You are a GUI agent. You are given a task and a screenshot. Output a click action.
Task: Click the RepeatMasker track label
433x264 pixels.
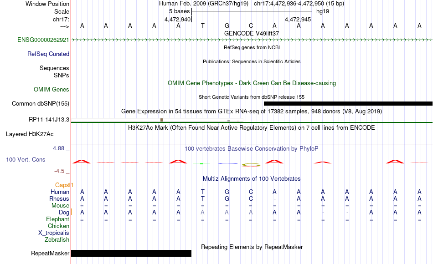coord(50,253)
